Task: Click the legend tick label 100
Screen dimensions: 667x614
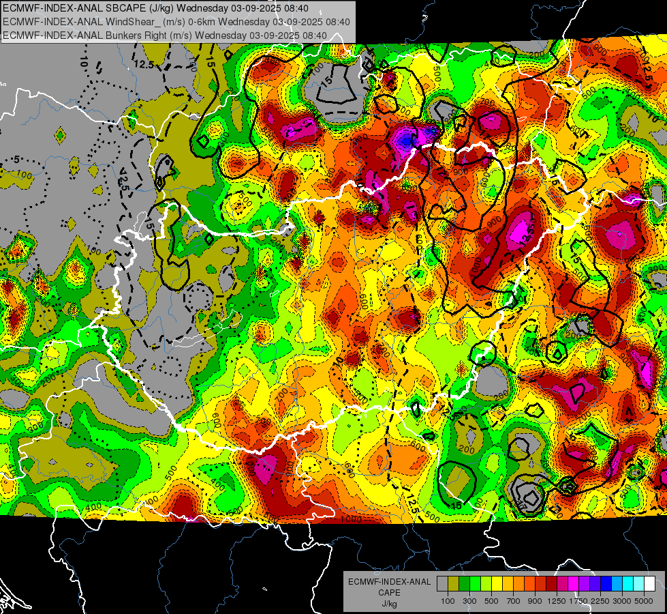Action: [448, 601]
